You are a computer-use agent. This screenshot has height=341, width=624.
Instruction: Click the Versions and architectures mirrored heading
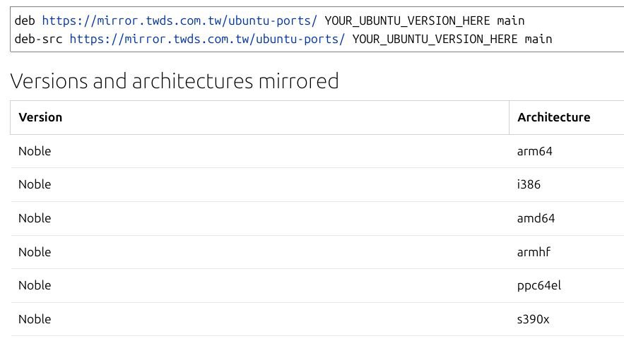[175, 81]
